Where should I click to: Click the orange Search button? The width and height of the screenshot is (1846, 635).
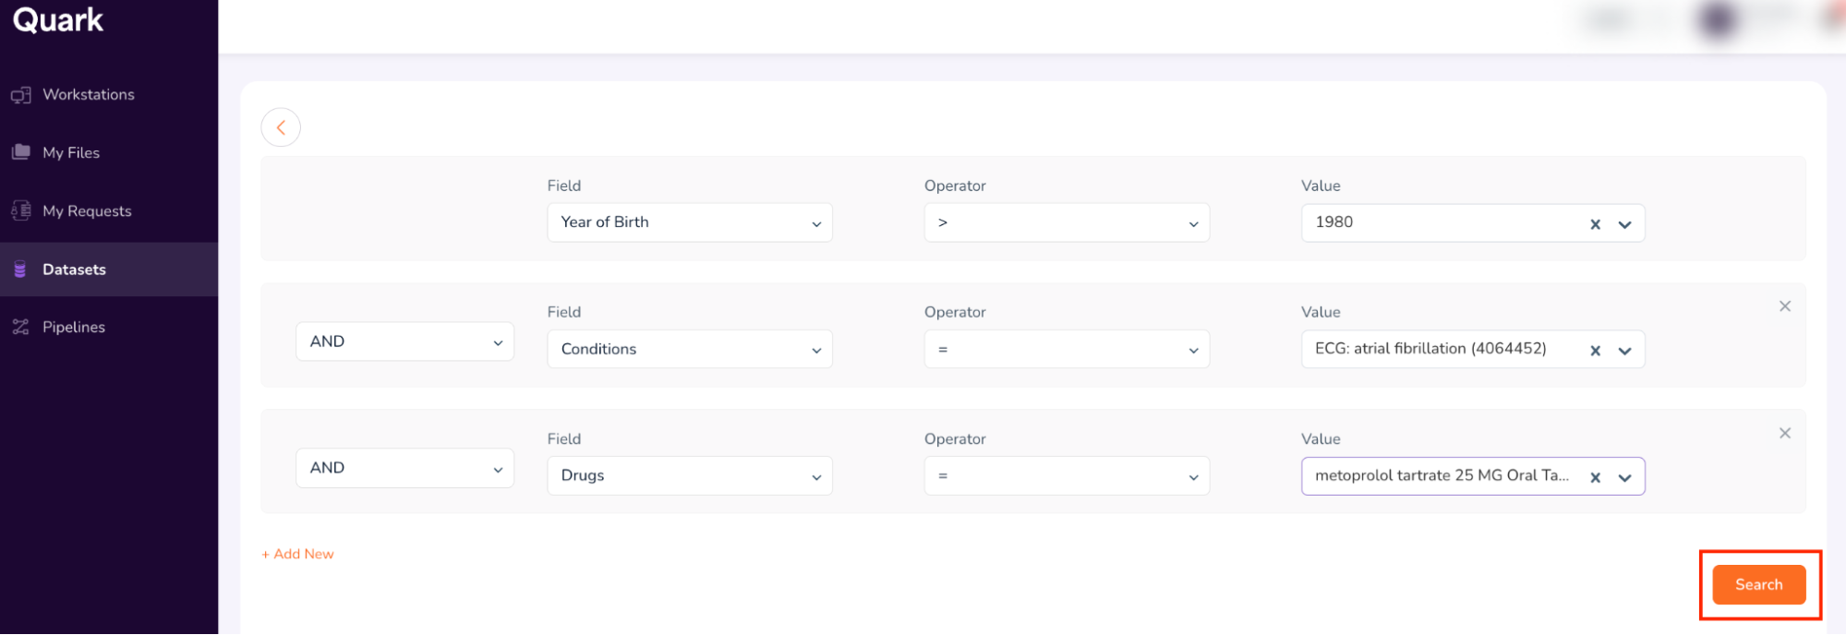pyautogui.click(x=1758, y=584)
